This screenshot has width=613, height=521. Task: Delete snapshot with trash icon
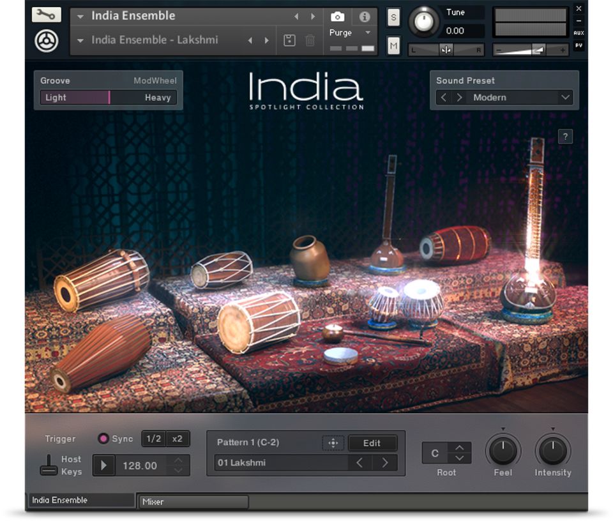click(x=310, y=40)
